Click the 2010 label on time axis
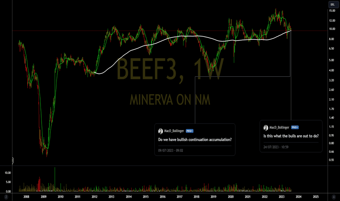The width and height of the screenshot is (340, 201). pyautogui.click(x=61, y=197)
